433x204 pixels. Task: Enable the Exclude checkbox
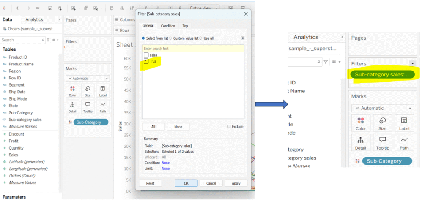click(x=229, y=126)
